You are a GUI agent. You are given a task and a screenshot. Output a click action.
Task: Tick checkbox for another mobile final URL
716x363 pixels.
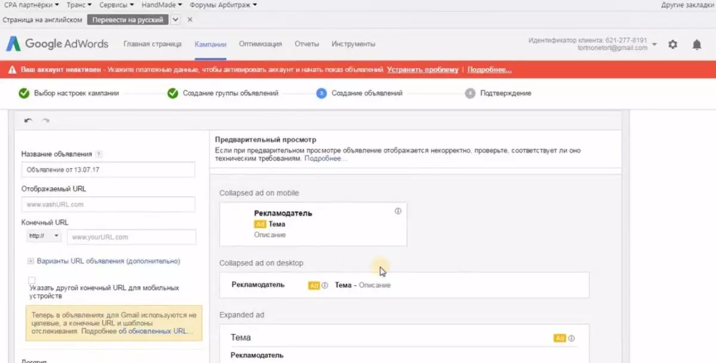pos(32,280)
